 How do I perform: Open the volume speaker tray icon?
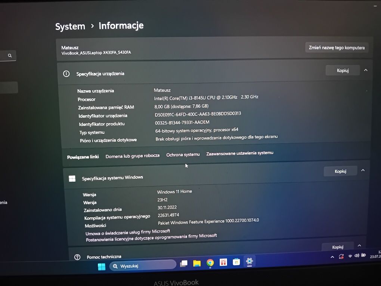pos(357,255)
